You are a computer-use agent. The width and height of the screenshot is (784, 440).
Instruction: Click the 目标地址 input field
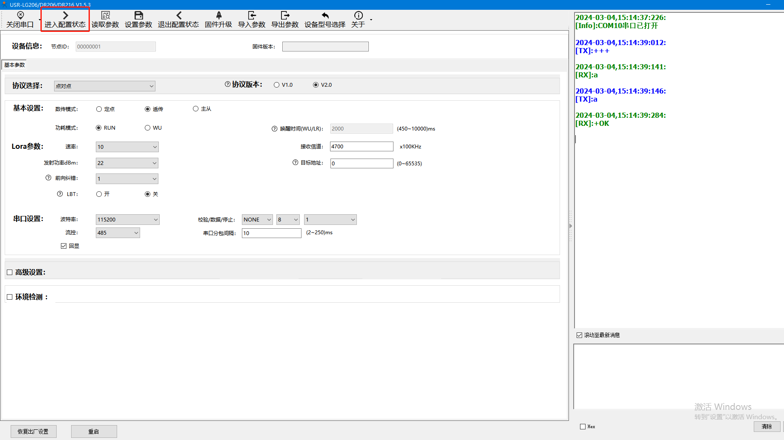[362, 164]
